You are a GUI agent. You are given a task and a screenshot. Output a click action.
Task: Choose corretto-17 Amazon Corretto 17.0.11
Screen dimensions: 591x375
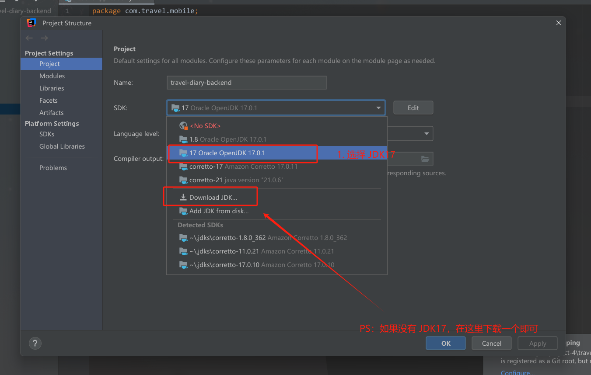[277, 167]
